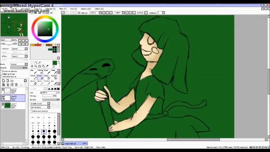Click the clear layer icon

(x=12, y=84)
